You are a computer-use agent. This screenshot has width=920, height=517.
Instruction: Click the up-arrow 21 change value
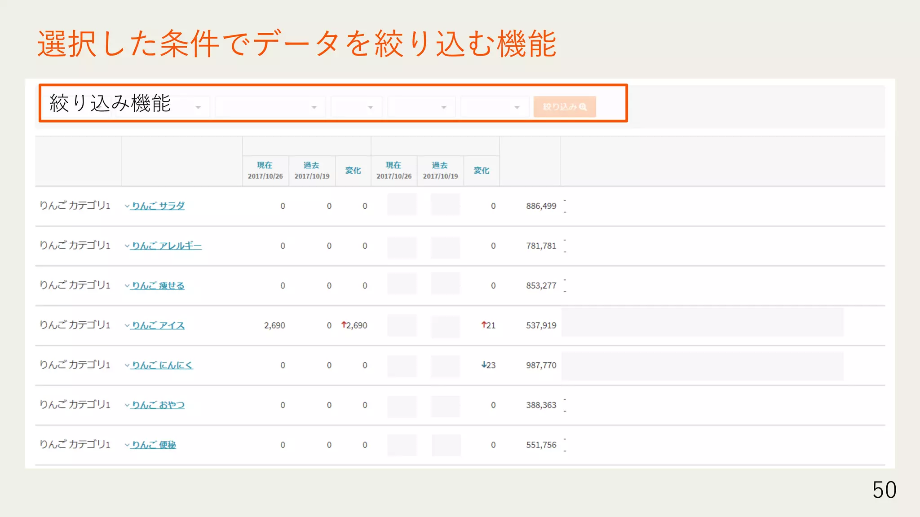click(488, 325)
